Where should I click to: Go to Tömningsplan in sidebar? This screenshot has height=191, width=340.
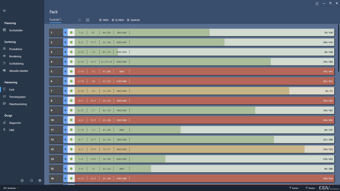point(17,97)
